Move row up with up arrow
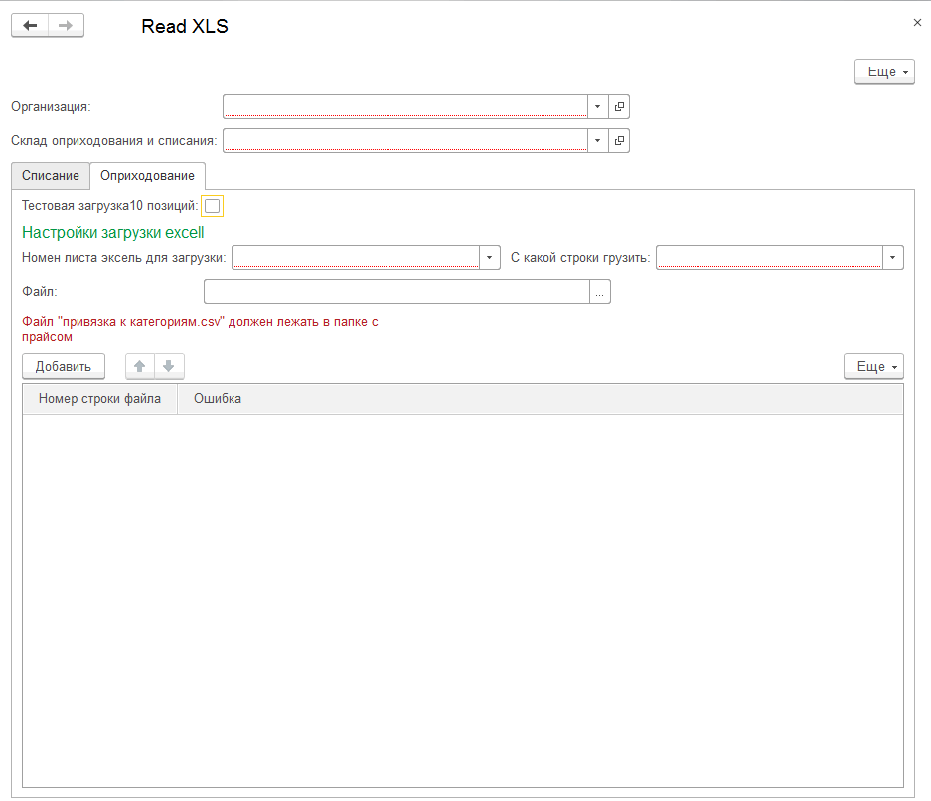 [140, 366]
